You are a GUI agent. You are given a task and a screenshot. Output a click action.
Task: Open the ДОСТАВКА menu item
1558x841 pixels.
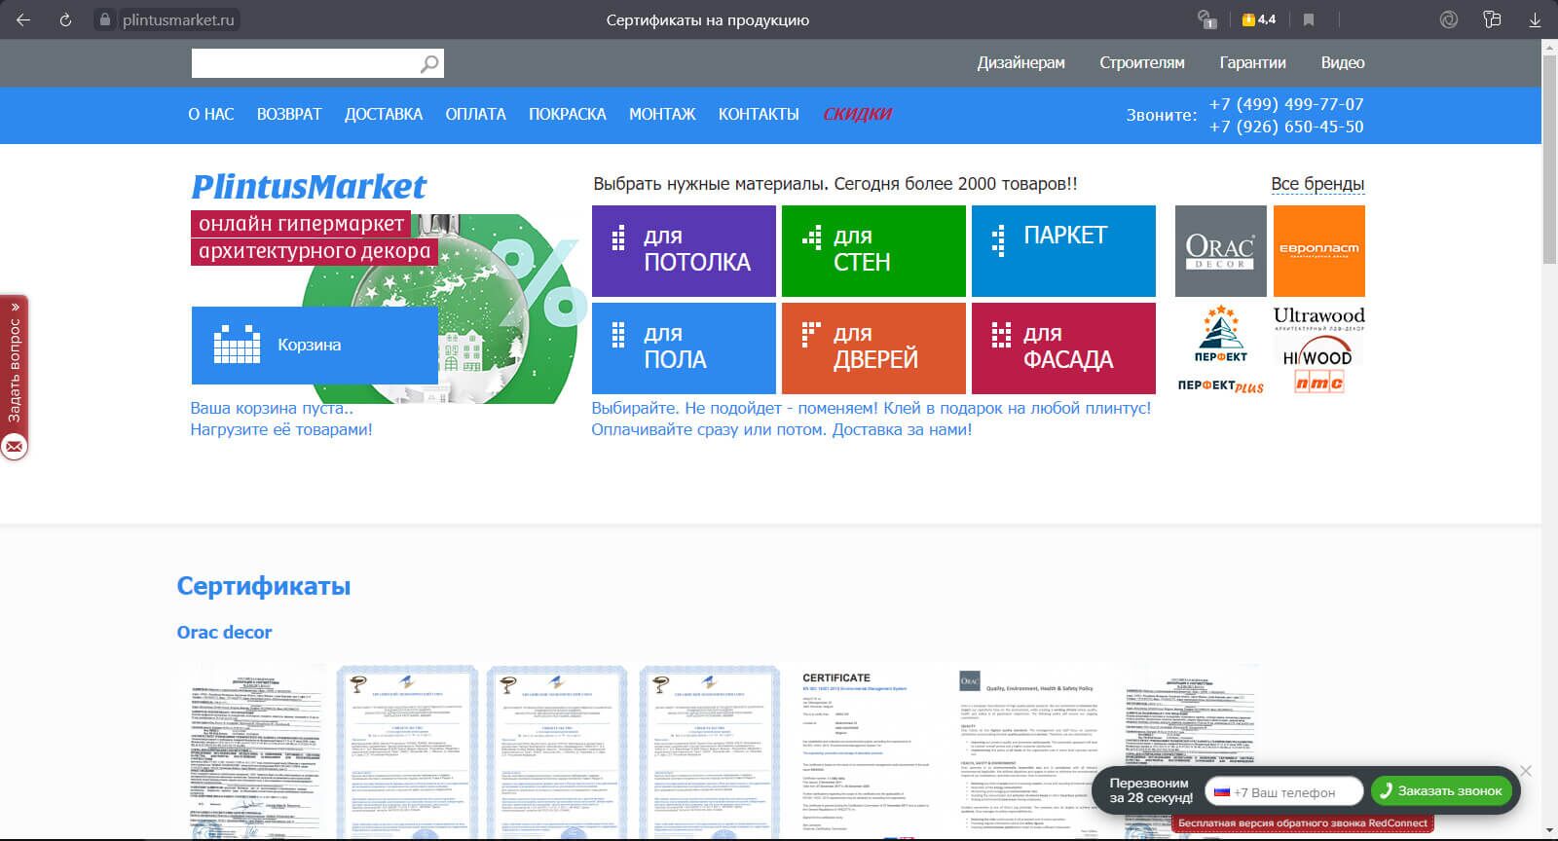383,114
